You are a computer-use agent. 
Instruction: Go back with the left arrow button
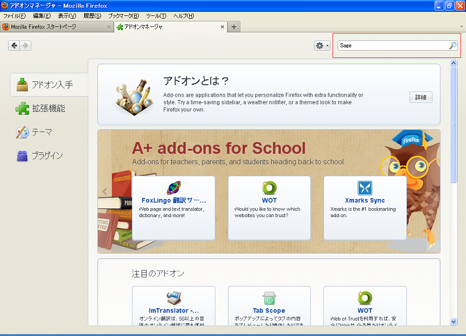14,45
